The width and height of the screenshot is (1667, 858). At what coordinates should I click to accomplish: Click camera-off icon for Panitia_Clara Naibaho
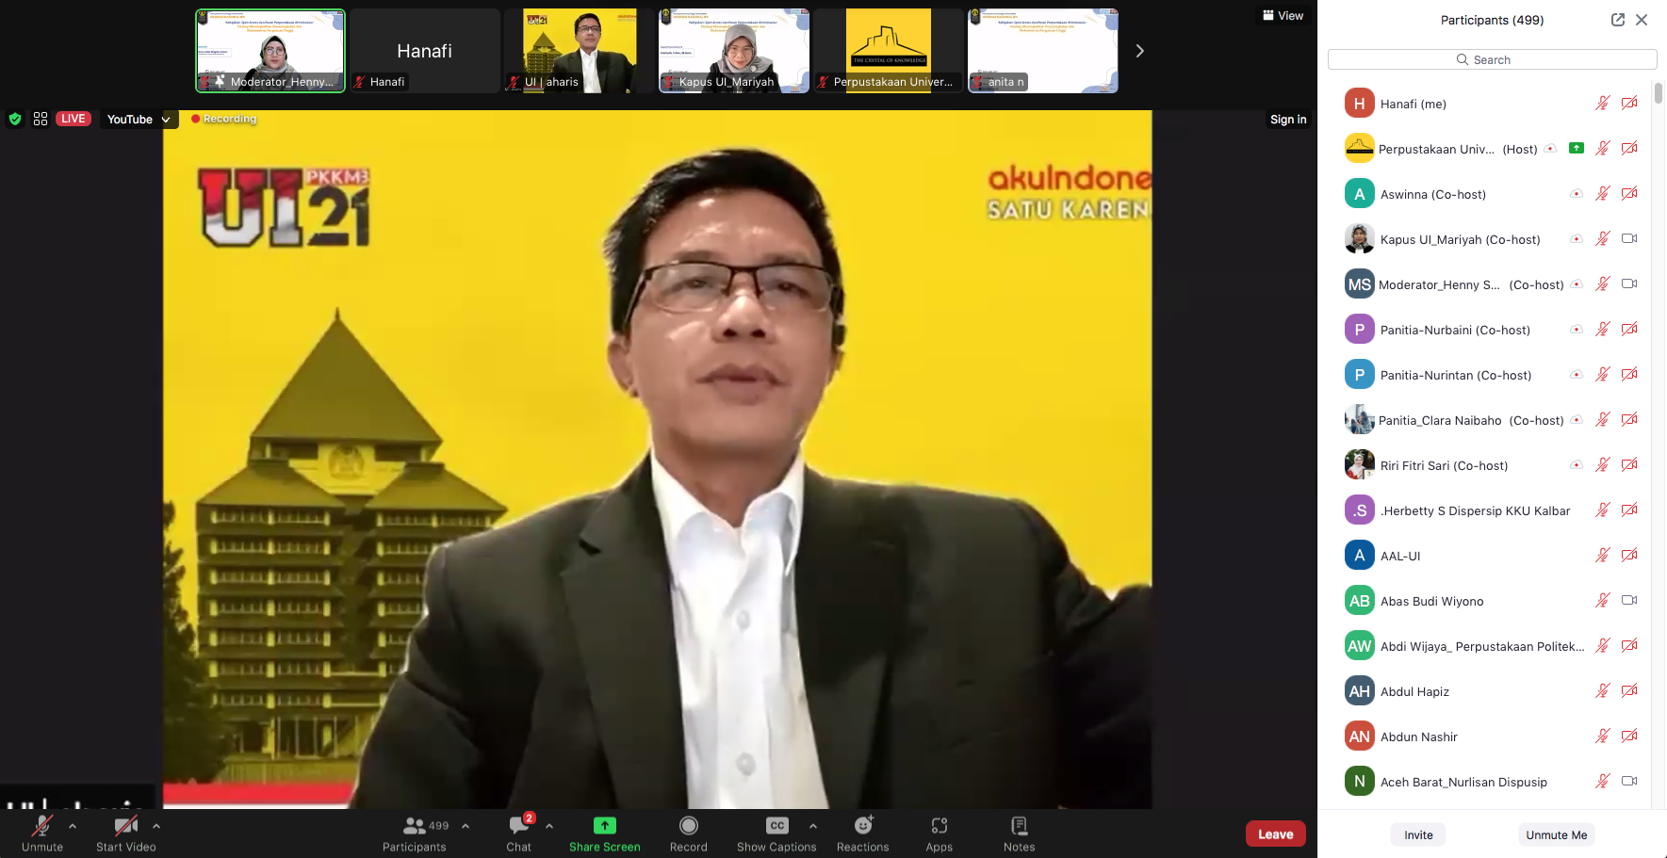(x=1629, y=420)
